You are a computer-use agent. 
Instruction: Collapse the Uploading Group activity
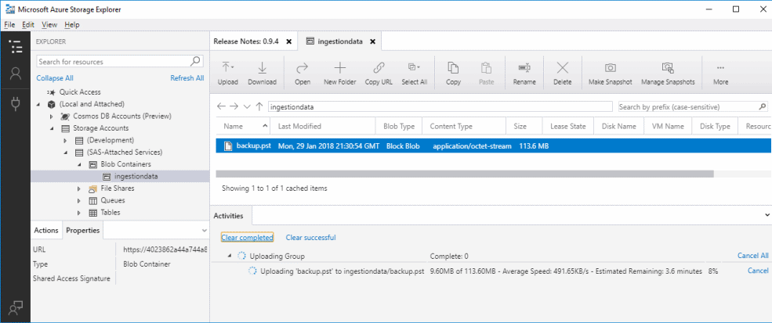230,257
